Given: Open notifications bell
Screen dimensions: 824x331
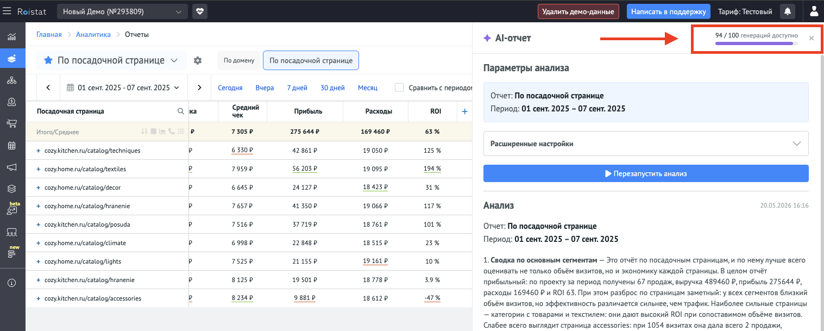Looking at the screenshot, I should coord(787,11).
